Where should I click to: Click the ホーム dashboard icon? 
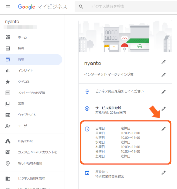click(8, 37)
